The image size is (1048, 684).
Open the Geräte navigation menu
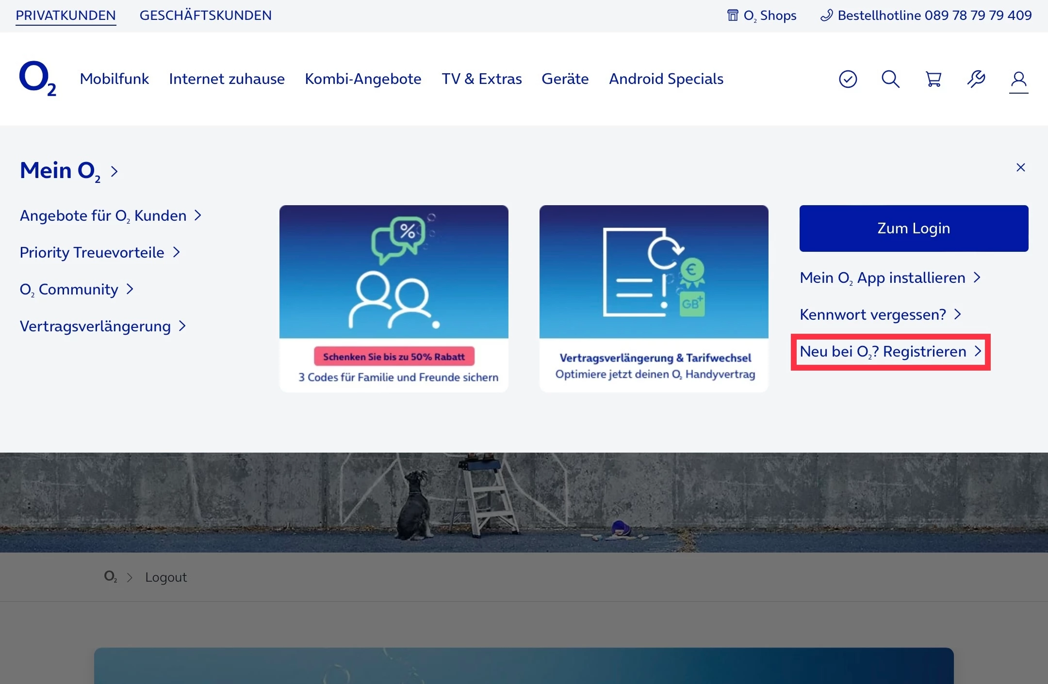565,79
